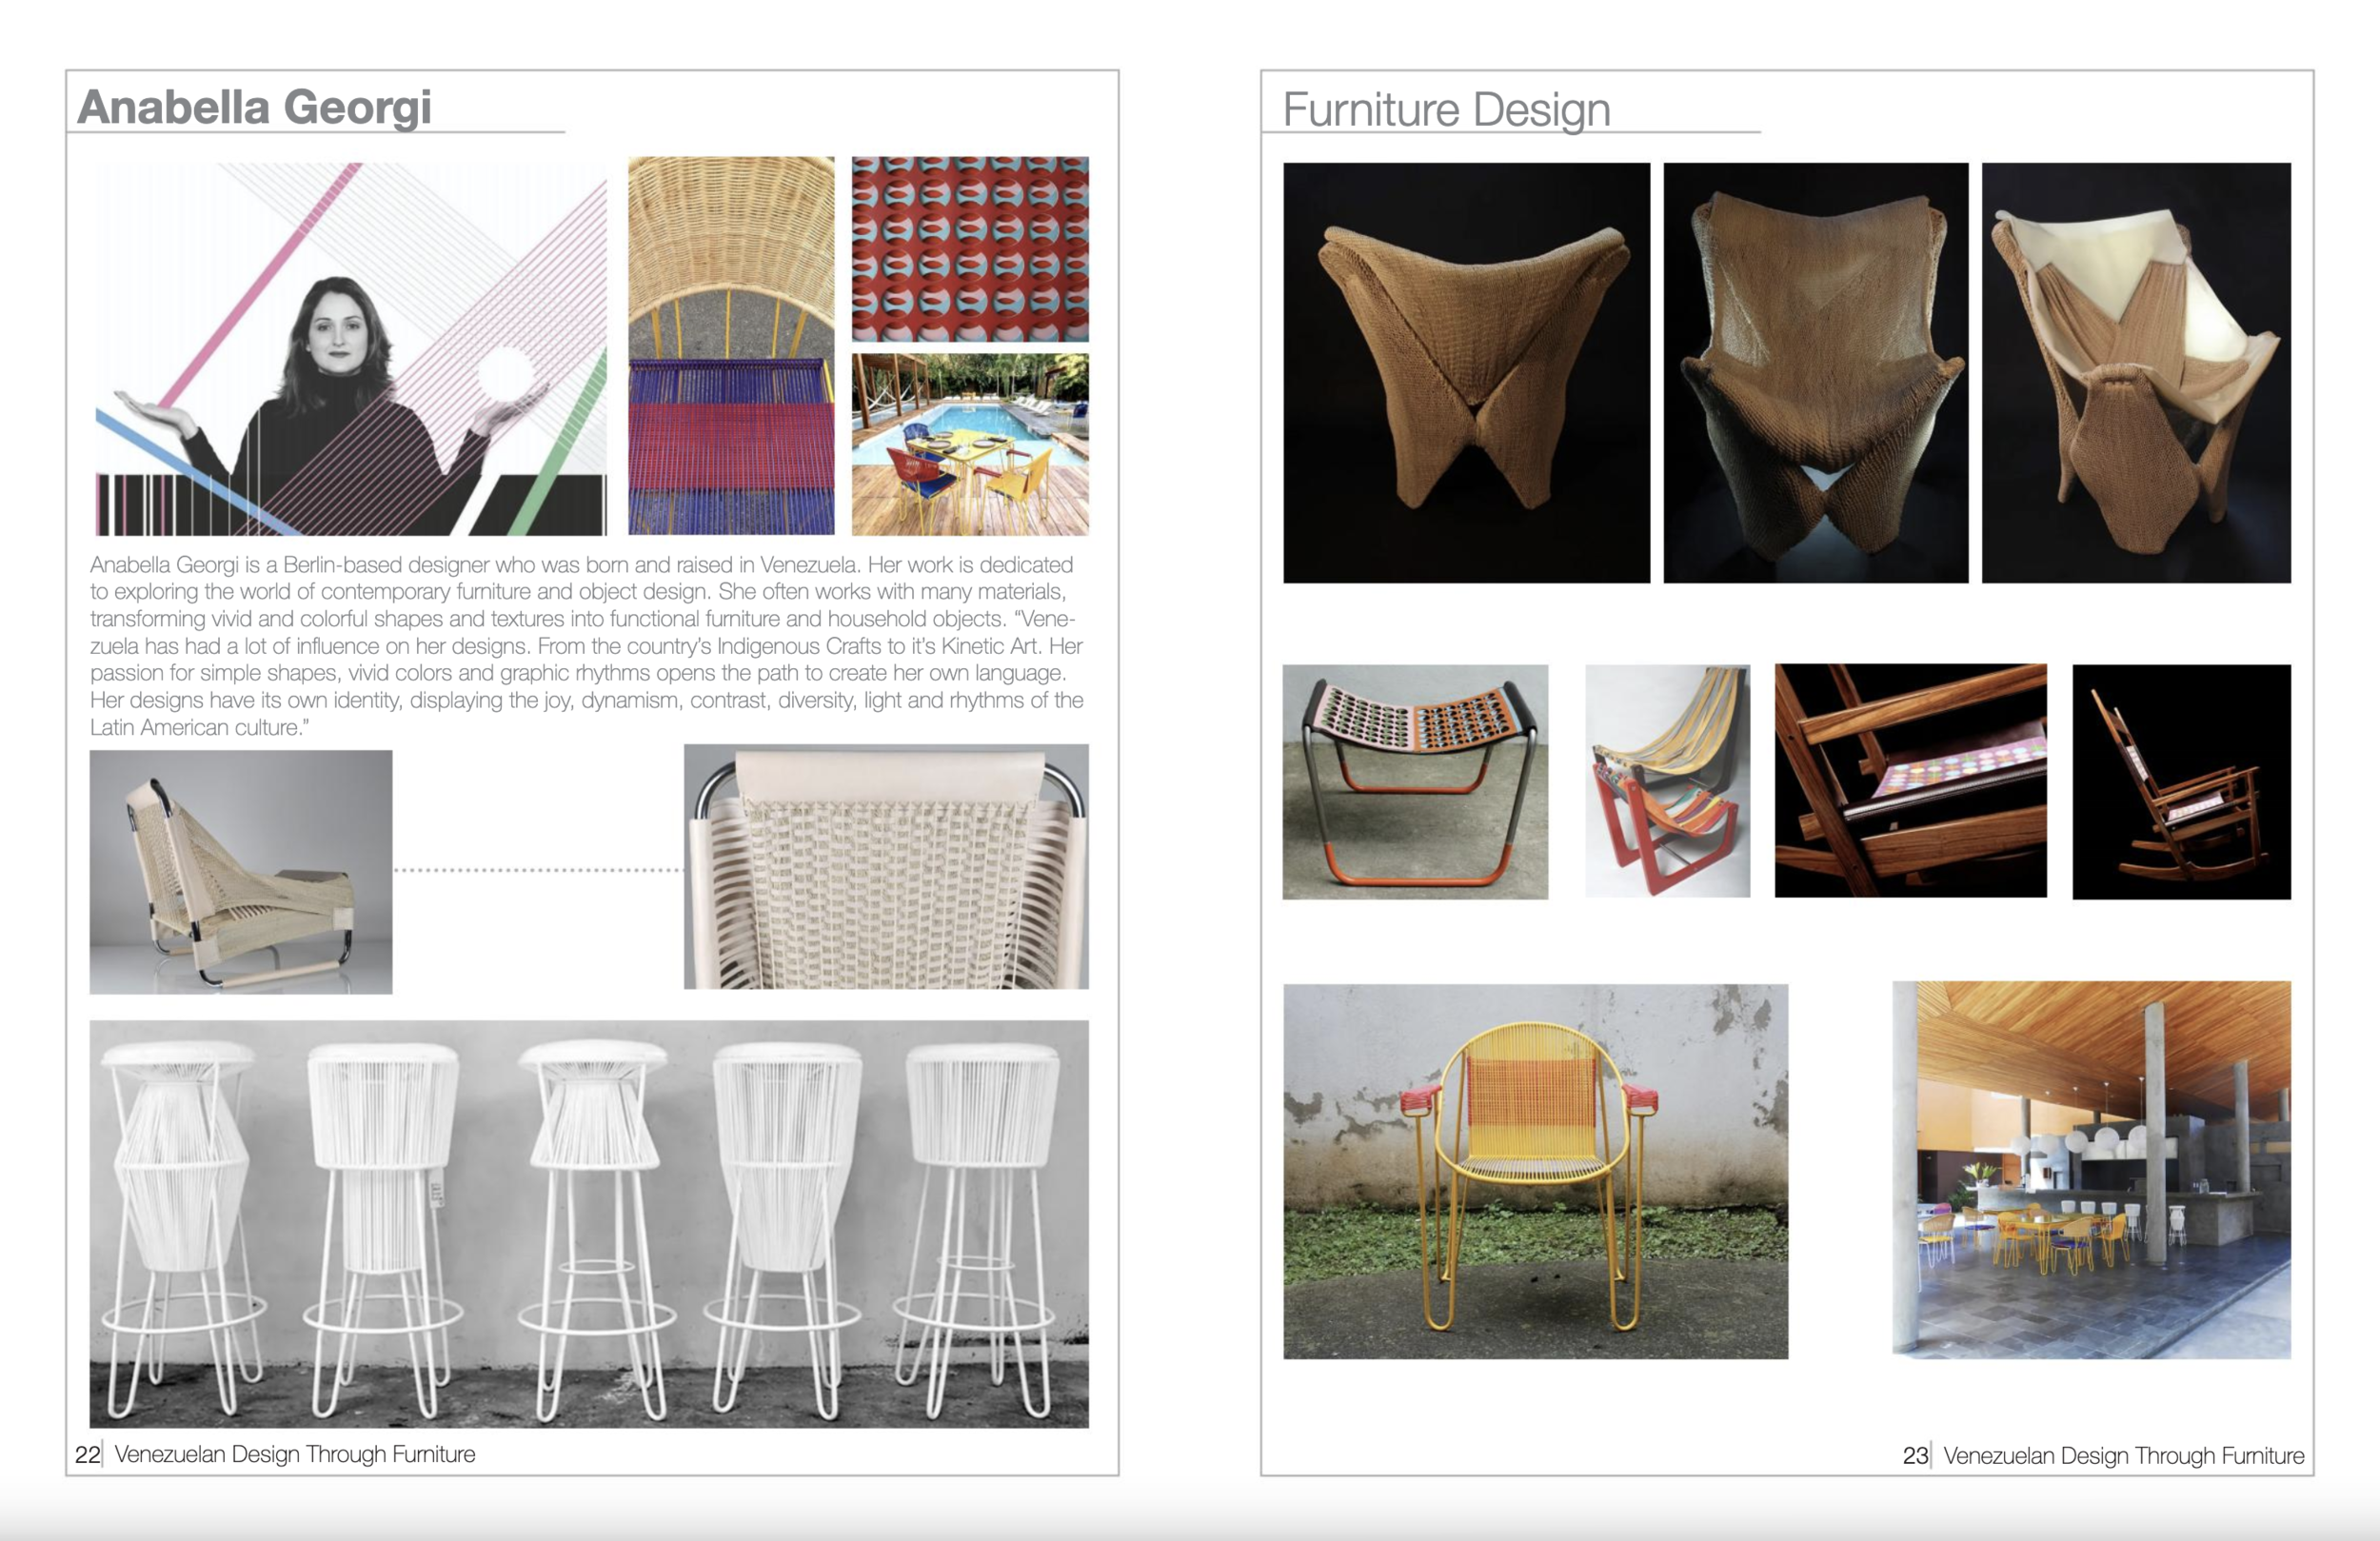Image resolution: width=2380 pixels, height=1541 pixels.
Task: Click the line ending 'Latin American culture.'
Action: [200, 728]
